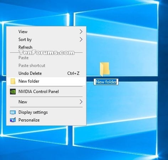The image size is (168, 160).
Task: Click the Personalize icon in context menu
Action: pos(13,120)
